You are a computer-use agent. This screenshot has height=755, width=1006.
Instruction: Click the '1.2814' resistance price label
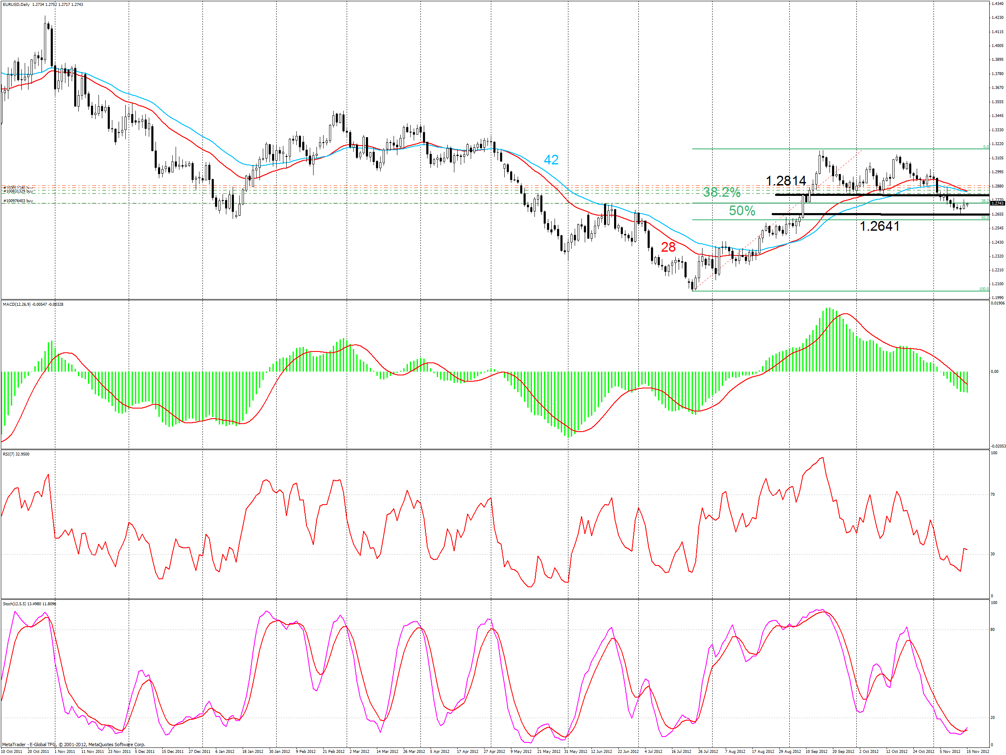click(786, 181)
